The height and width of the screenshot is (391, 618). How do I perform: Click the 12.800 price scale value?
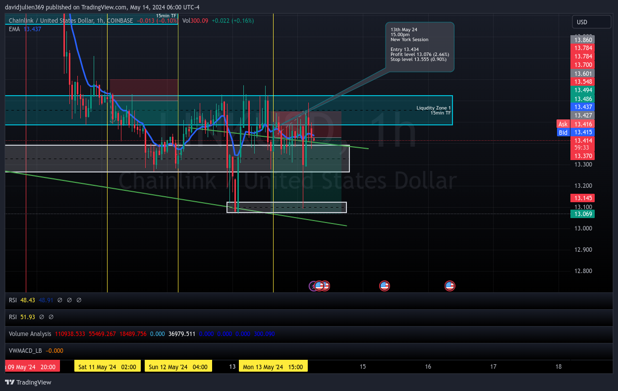pyautogui.click(x=583, y=271)
